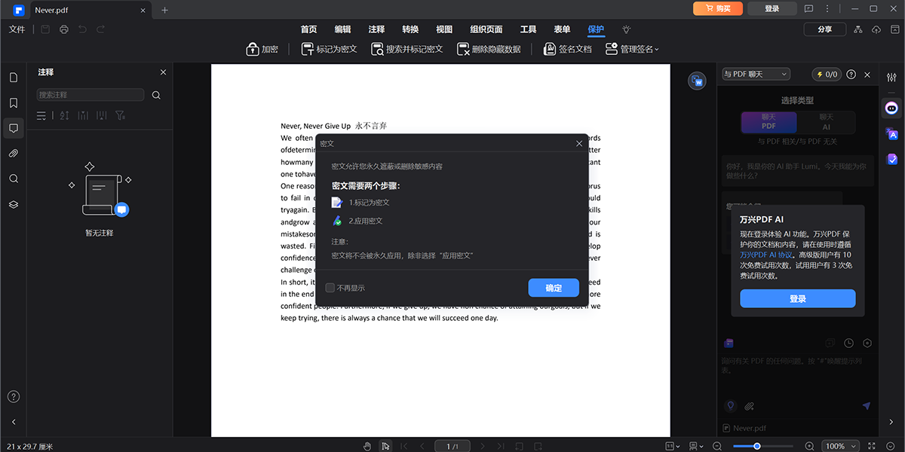This screenshot has width=905, height=452.
Task: Select the Hand tool in the bottom bar
Action: pos(367,445)
